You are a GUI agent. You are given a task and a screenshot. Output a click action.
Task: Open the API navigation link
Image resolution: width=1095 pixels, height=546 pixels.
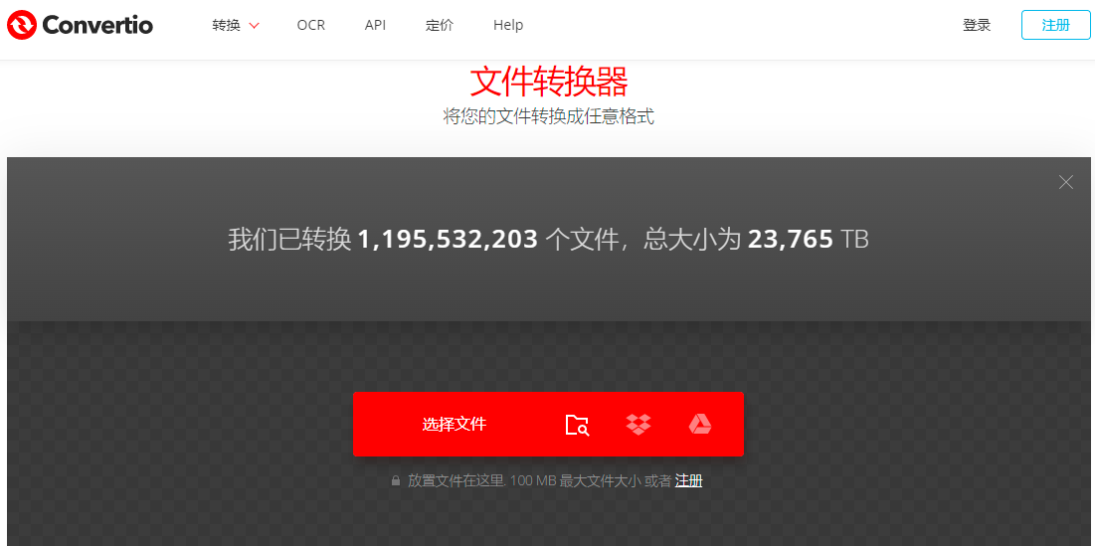click(x=375, y=25)
